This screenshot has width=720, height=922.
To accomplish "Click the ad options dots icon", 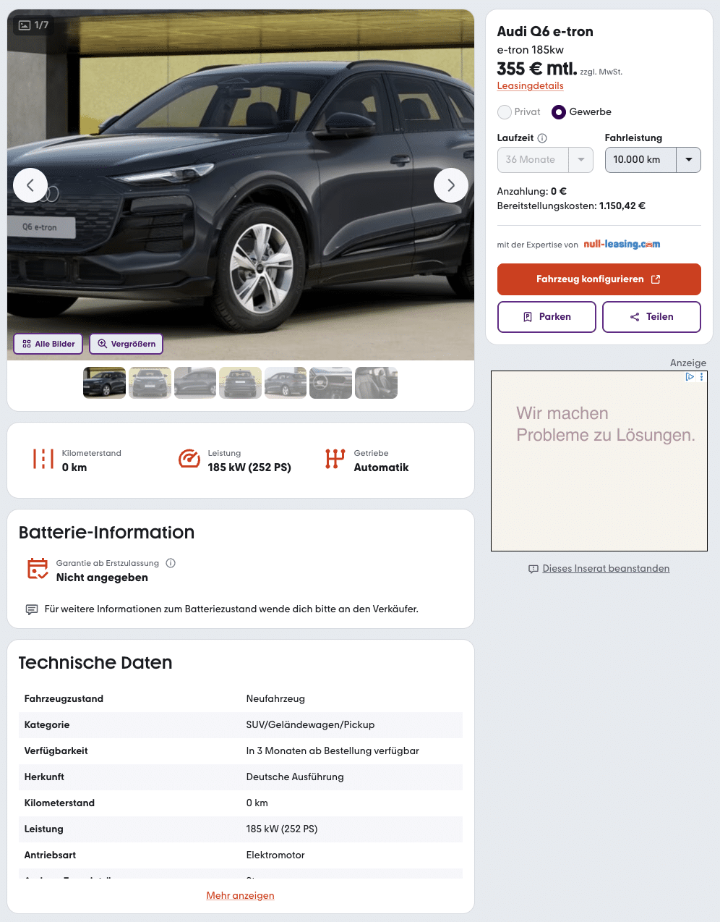I will (x=701, y=377).
